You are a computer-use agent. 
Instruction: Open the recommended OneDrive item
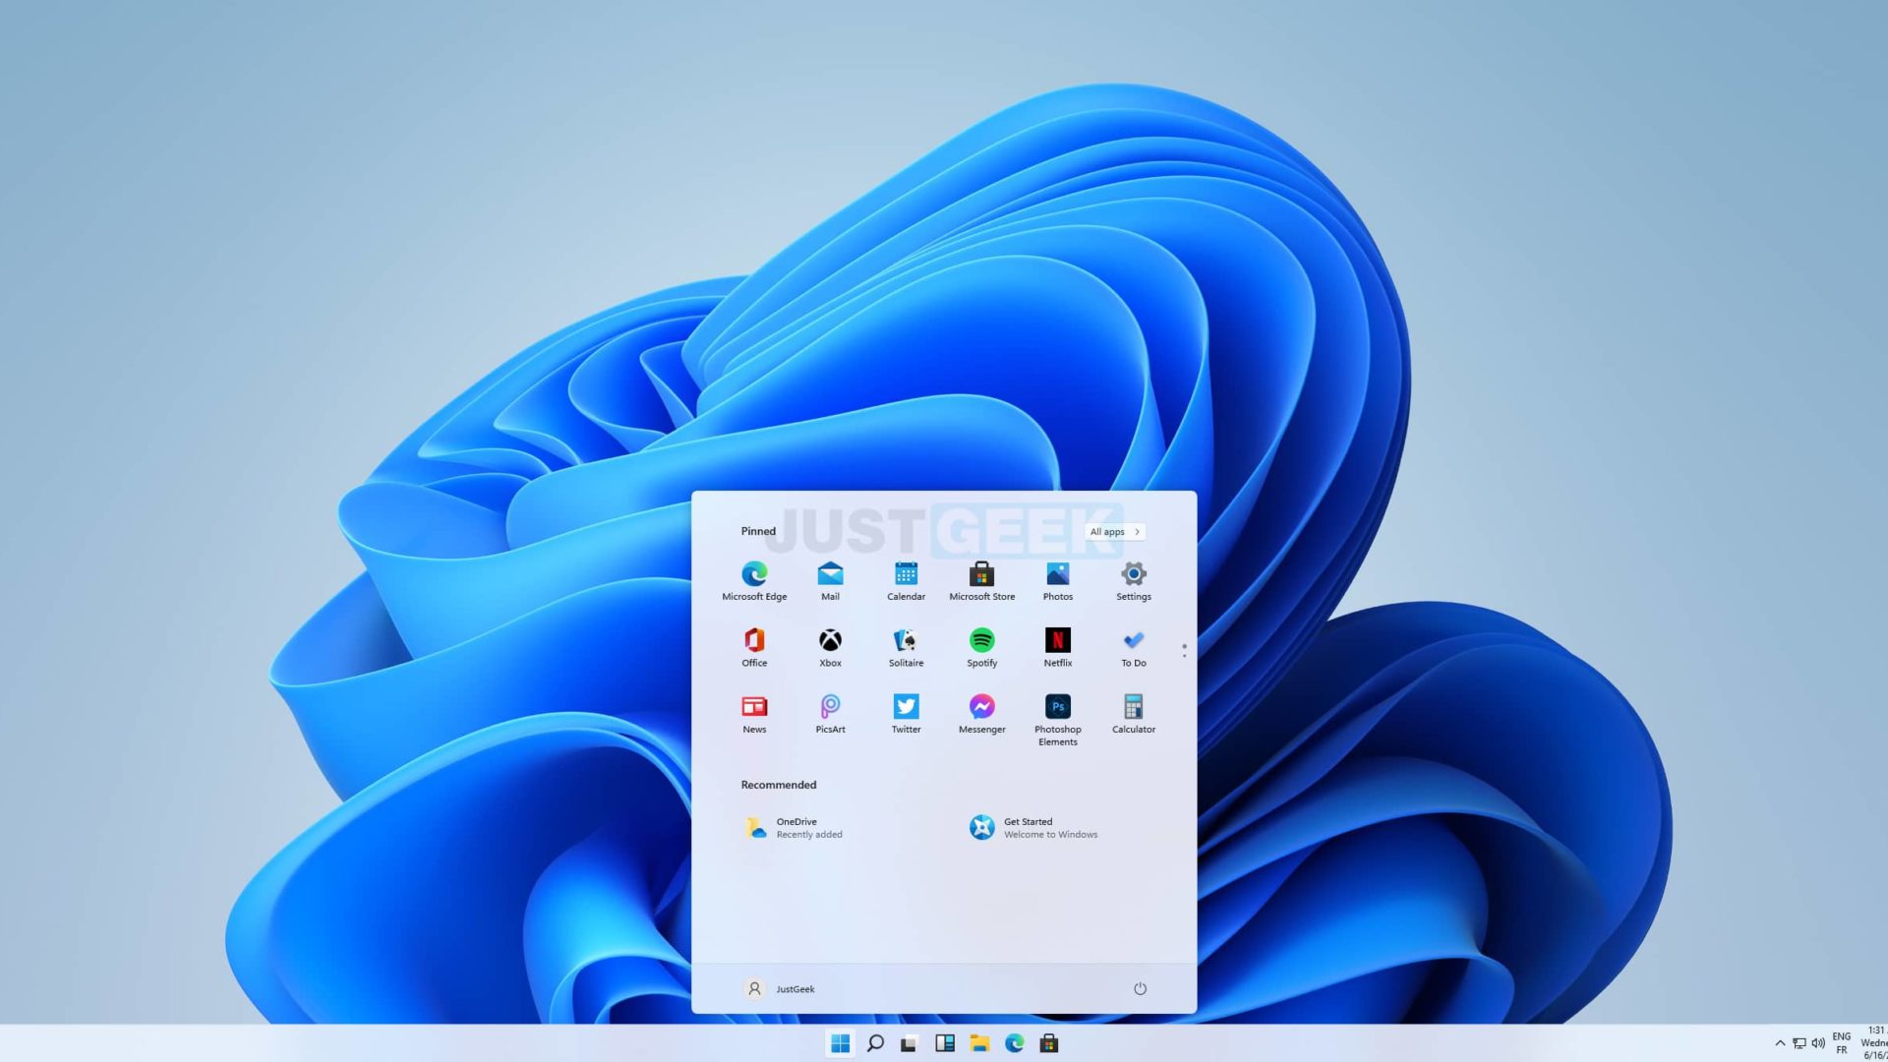tap(795, 828)
